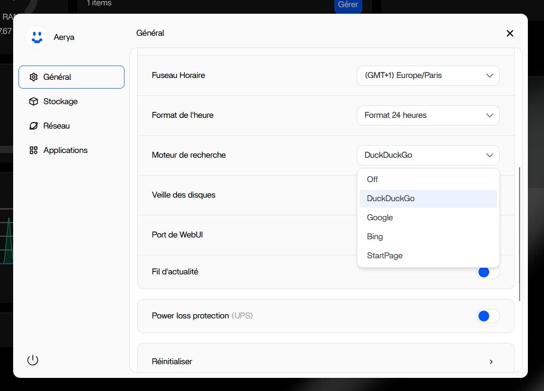Click the smiley face avatar icon

point(37,37)
